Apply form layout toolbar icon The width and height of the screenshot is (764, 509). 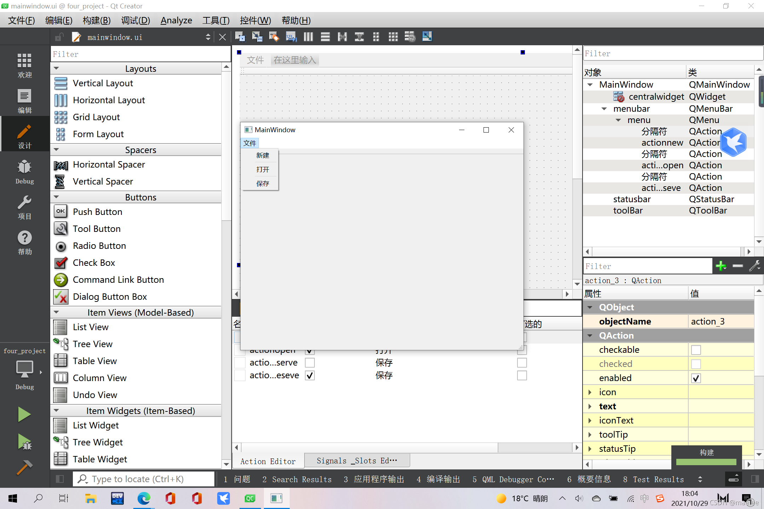[x=376, y=37]
